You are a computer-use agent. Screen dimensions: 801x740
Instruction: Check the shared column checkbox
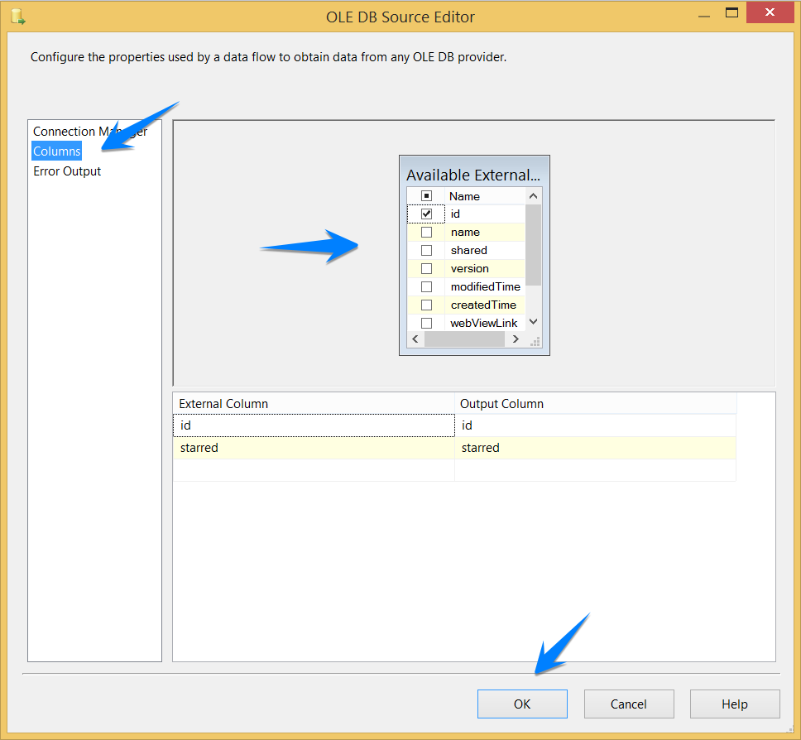pos(426,251)
